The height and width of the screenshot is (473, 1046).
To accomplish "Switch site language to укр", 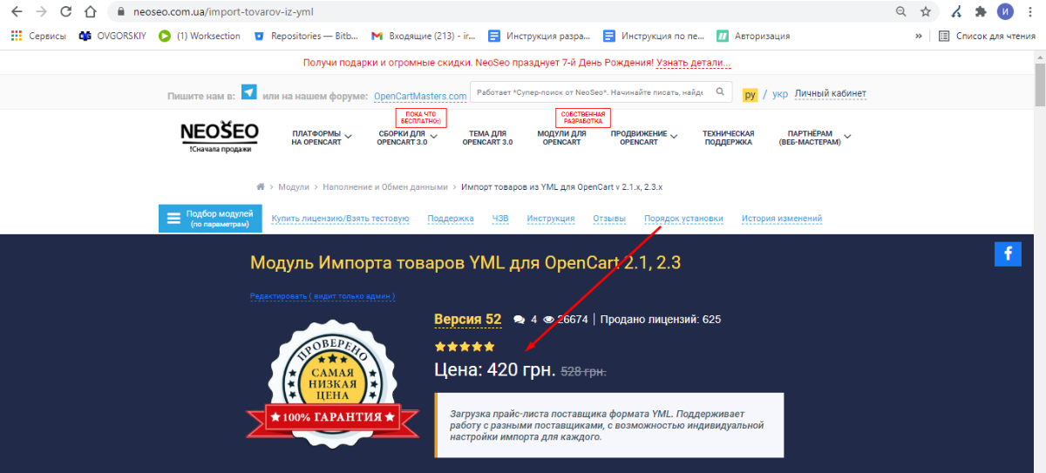I will click(780, 94).
